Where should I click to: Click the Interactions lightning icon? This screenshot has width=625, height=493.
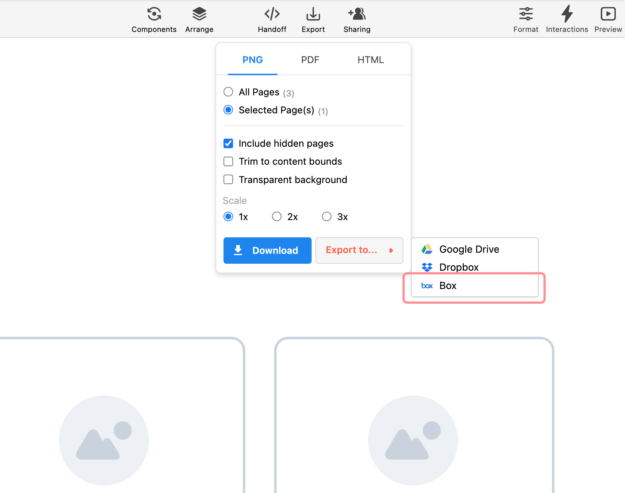[x=567, y=14]
